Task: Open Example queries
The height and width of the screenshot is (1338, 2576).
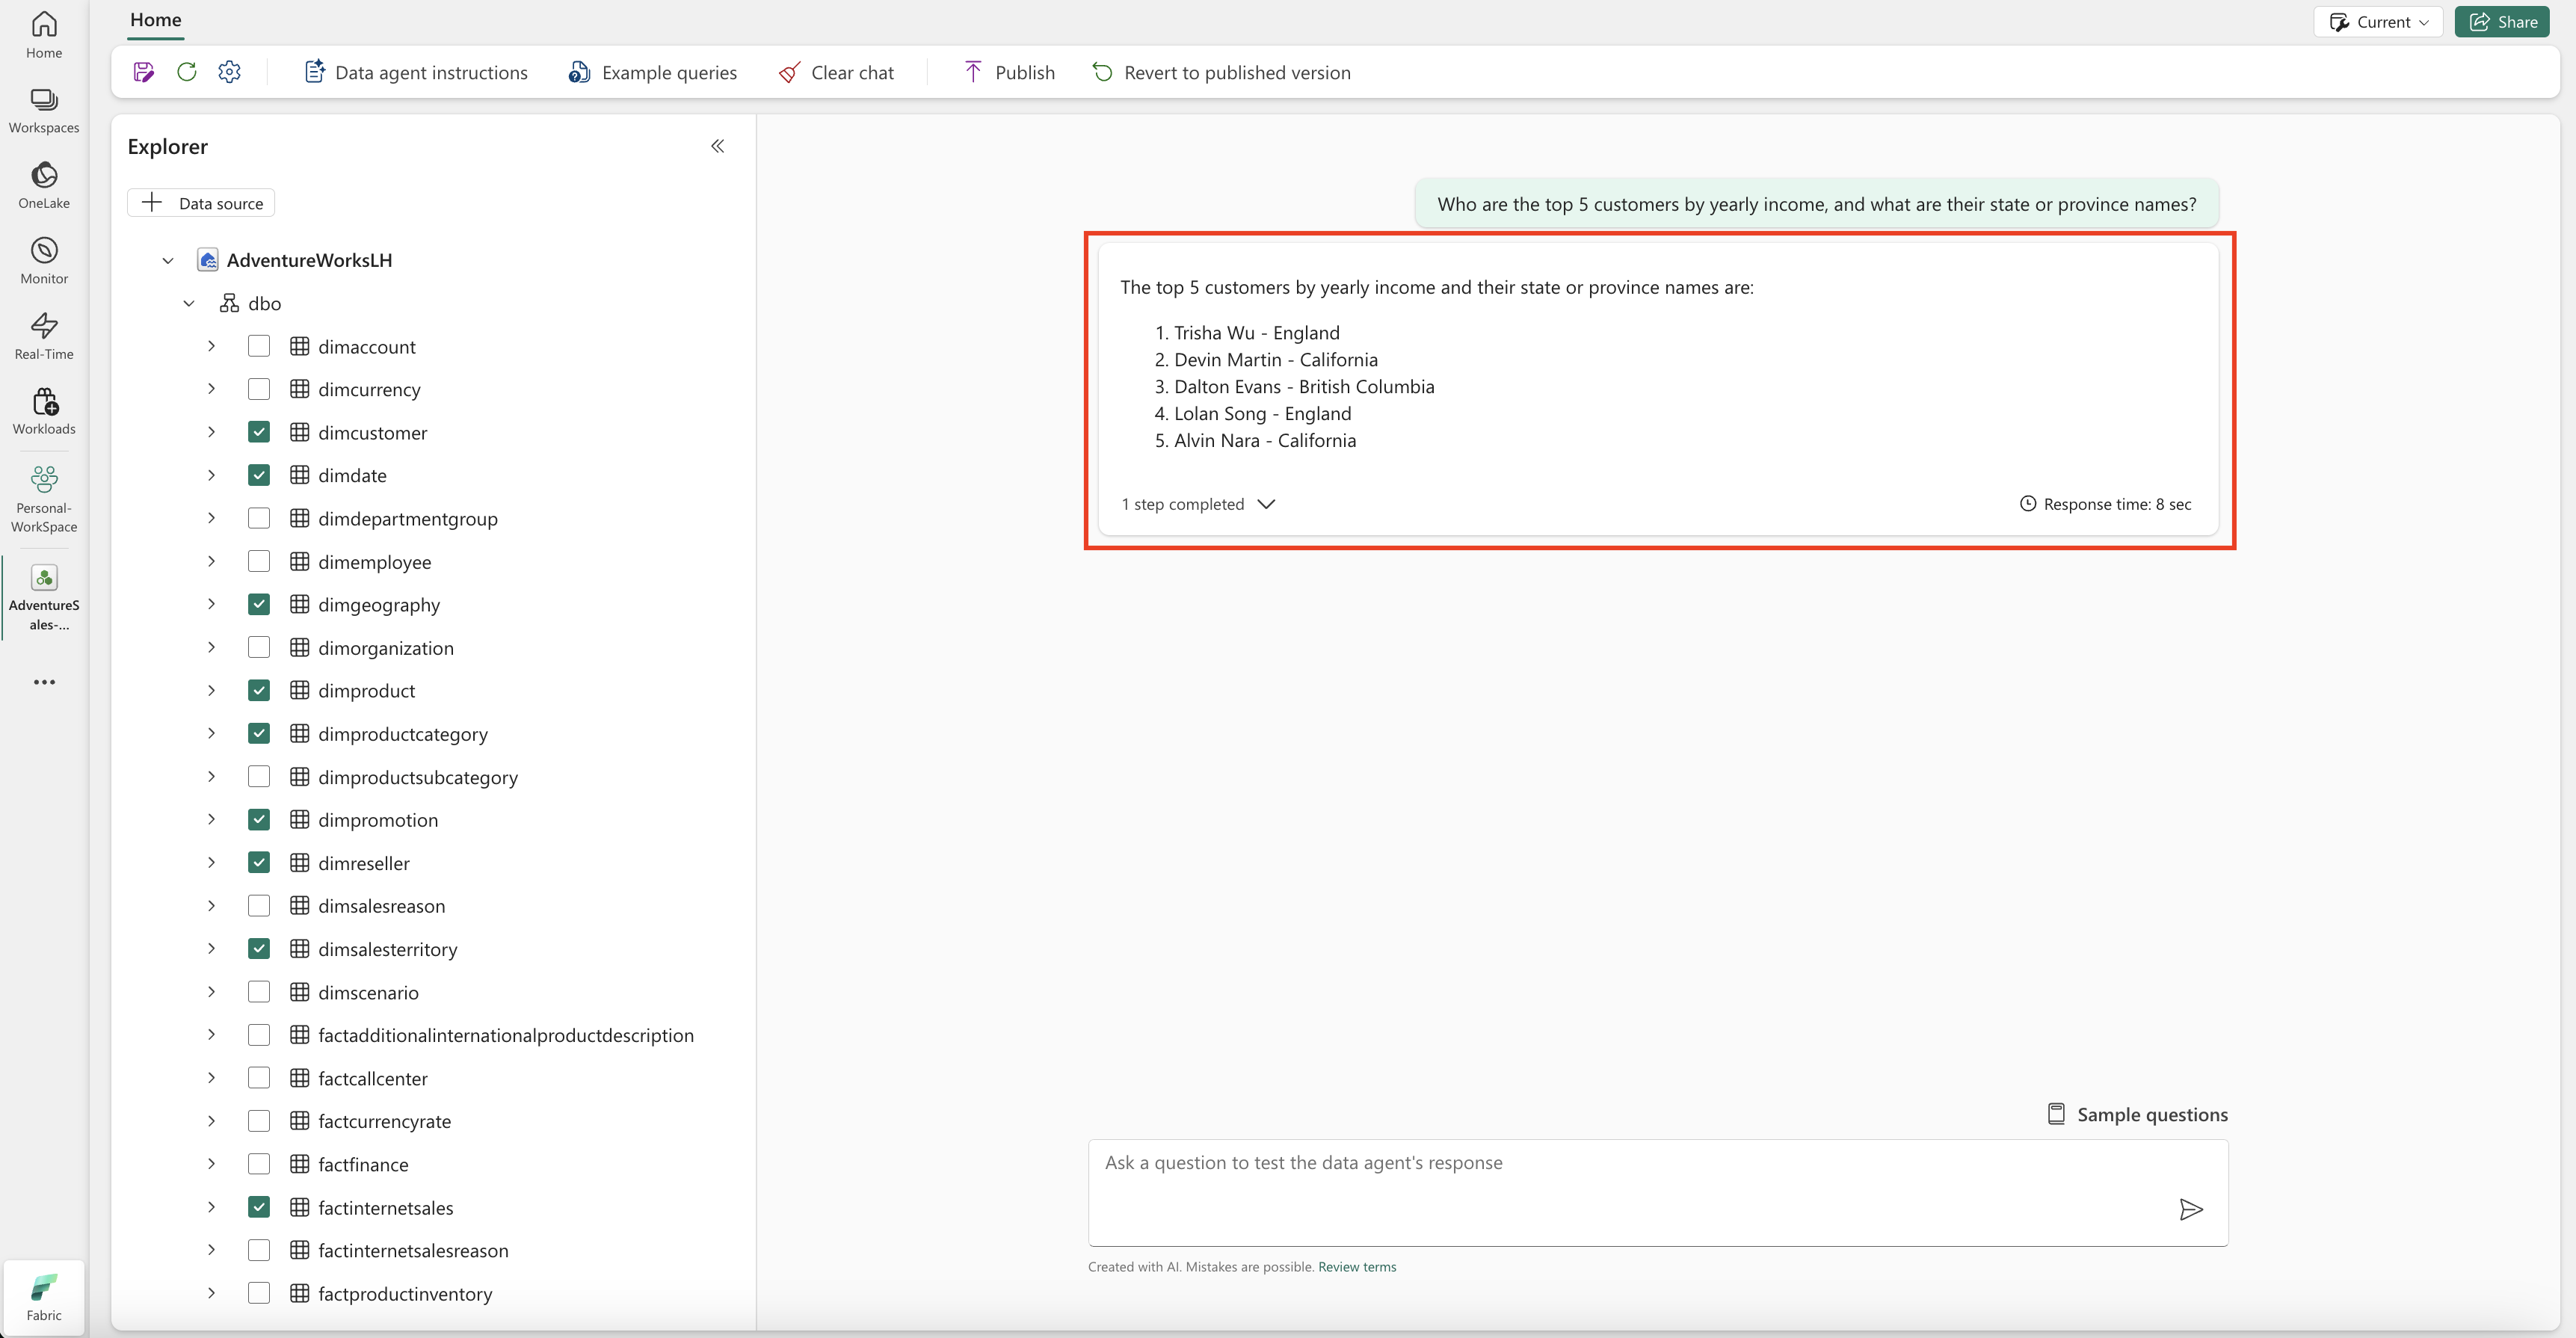Action: pos(653,72)
